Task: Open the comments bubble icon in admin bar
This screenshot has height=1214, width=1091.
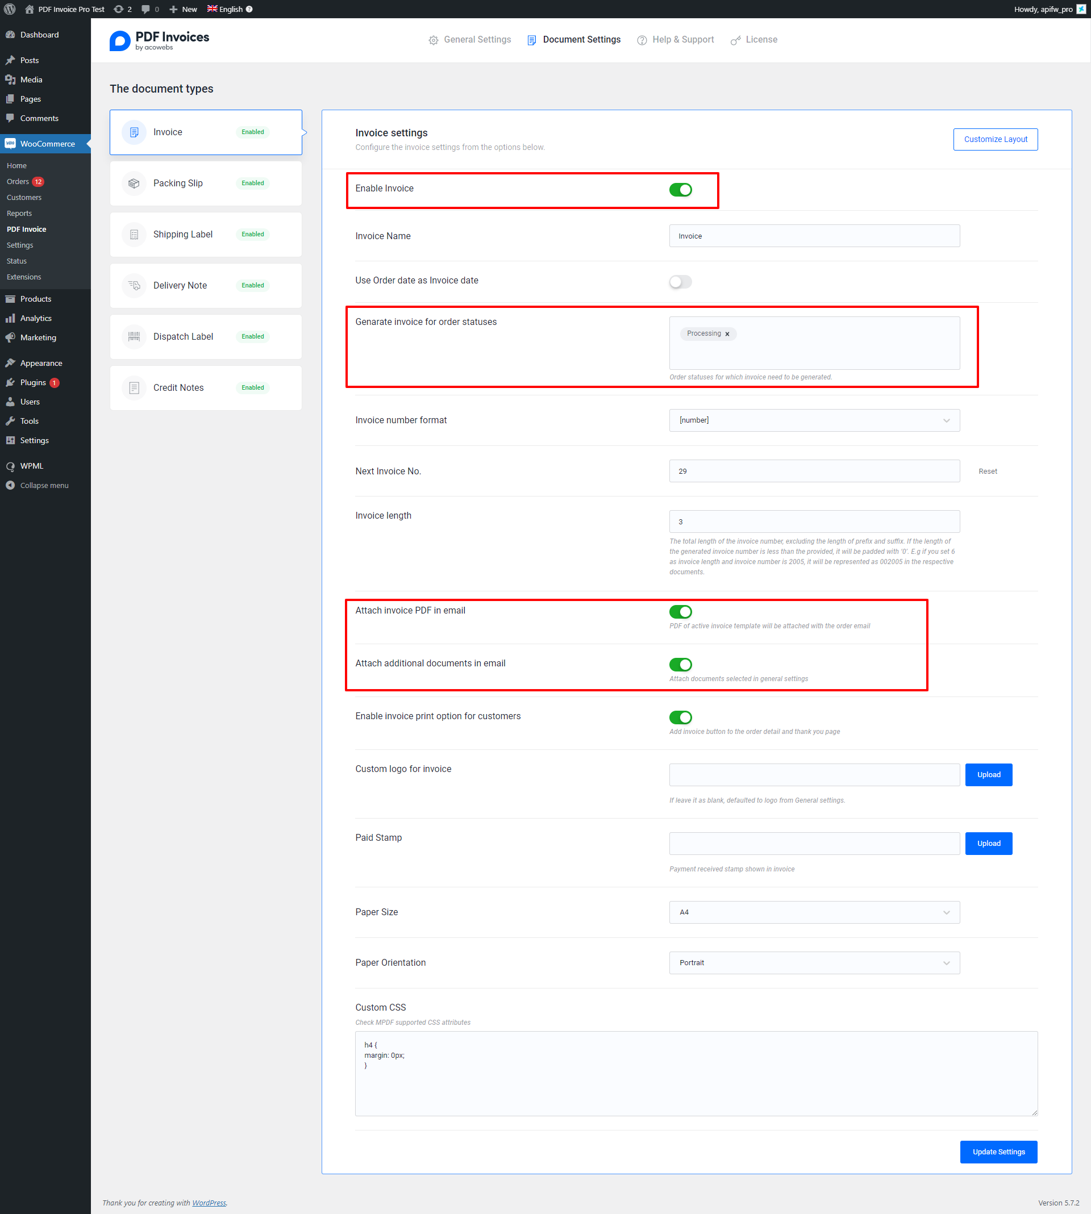Action: coord(145,9)
